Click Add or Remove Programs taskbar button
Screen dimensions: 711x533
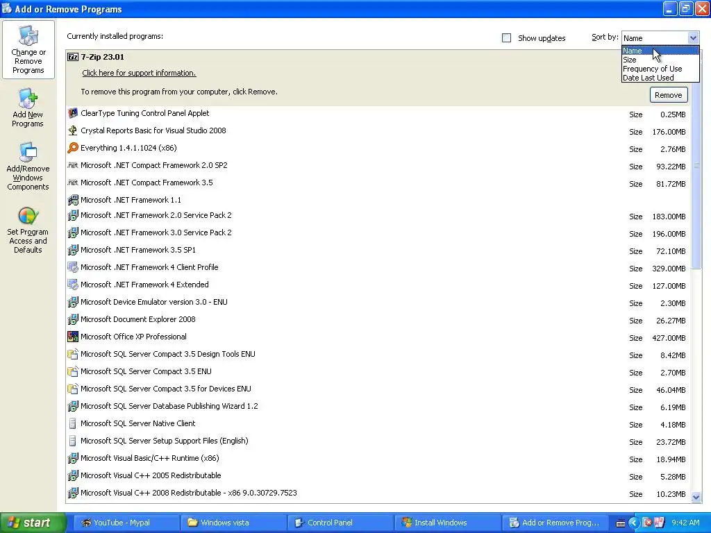(x=555, y=523)
